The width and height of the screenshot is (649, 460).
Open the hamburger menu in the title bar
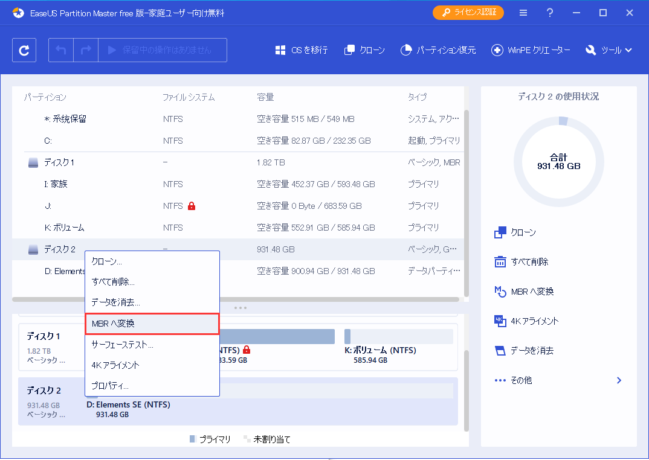click(x=523, y=13)
